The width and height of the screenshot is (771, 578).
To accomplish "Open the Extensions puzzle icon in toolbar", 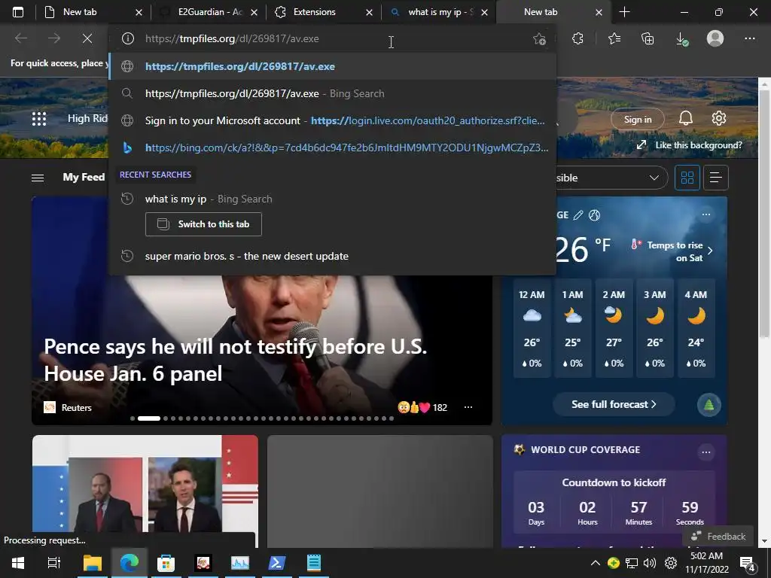I will coord(577,38).
